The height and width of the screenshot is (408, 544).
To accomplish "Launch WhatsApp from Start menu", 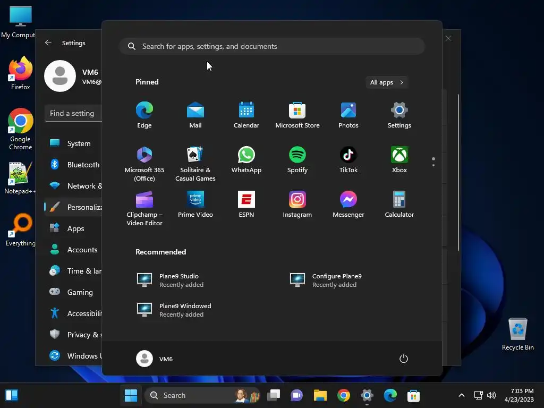I will click(x=246, y=160).
